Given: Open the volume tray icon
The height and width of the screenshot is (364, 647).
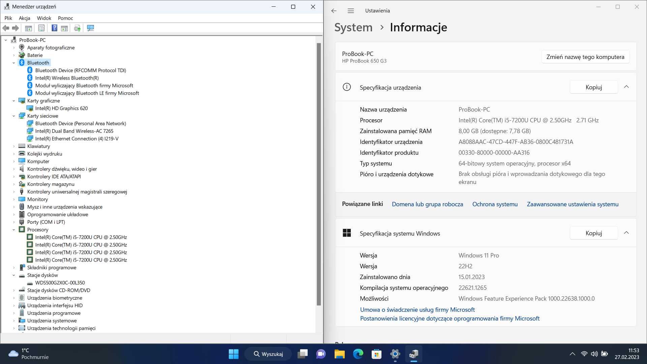Looking at the screenshot, I should pyautogui.click(x=594, y=354).
